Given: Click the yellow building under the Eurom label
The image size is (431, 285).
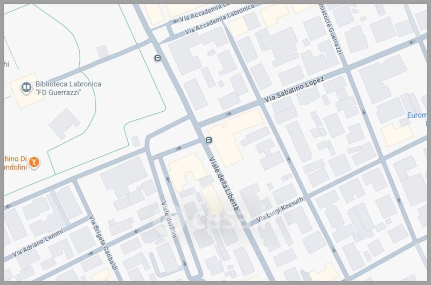Looking at the screenshot, I should coord(397,135).
